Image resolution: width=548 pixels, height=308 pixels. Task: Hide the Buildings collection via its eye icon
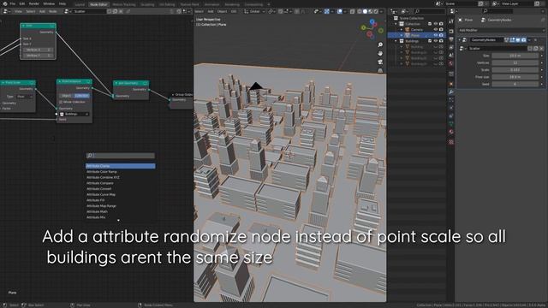point(436,41)
